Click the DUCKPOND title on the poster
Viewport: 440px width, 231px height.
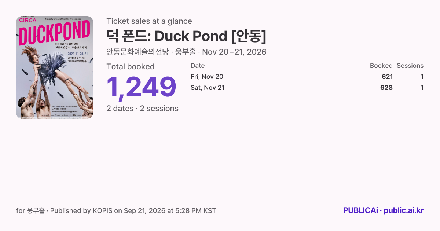coord(54,33)
